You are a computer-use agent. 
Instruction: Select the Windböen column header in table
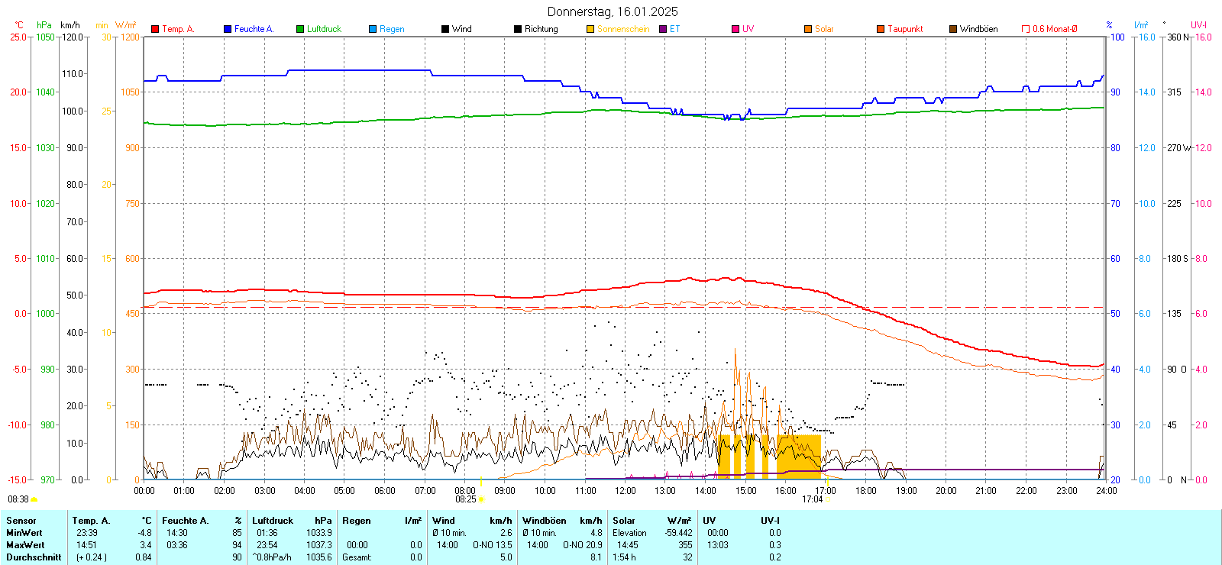click(x=545, y=521)
